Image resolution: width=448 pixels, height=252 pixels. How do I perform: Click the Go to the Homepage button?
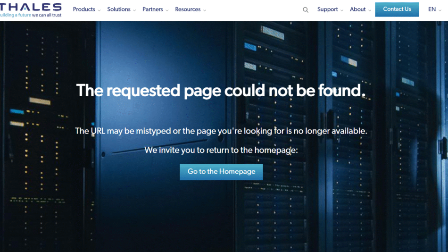pyautogui.click(x=221, y=172)
